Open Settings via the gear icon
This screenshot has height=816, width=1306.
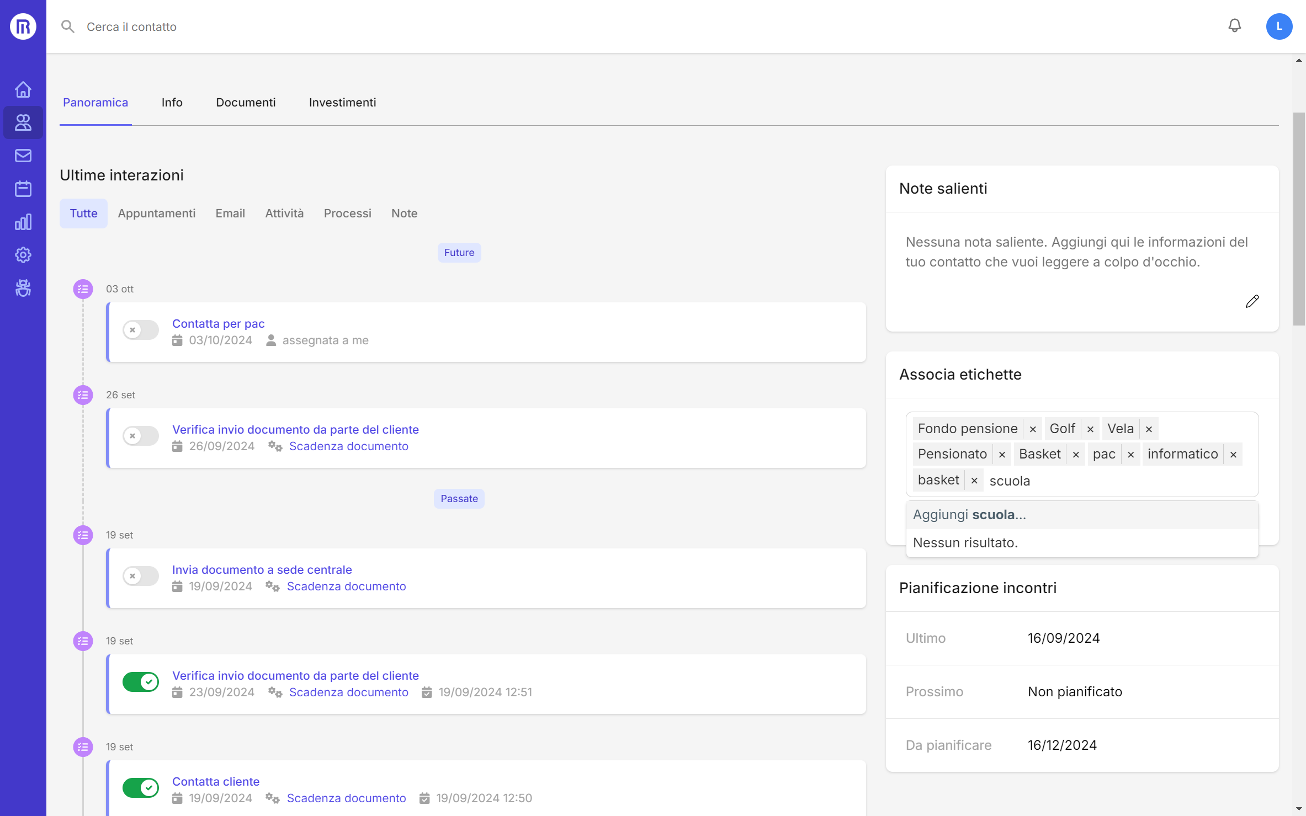tap(23, 255)
